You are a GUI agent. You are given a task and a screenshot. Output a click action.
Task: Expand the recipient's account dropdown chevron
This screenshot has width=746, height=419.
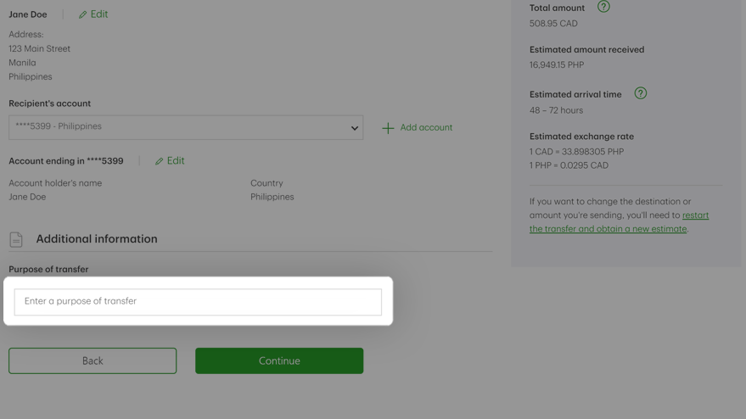pos(355,128)
